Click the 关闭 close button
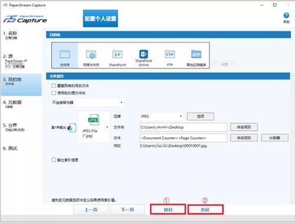 (205, 209)
